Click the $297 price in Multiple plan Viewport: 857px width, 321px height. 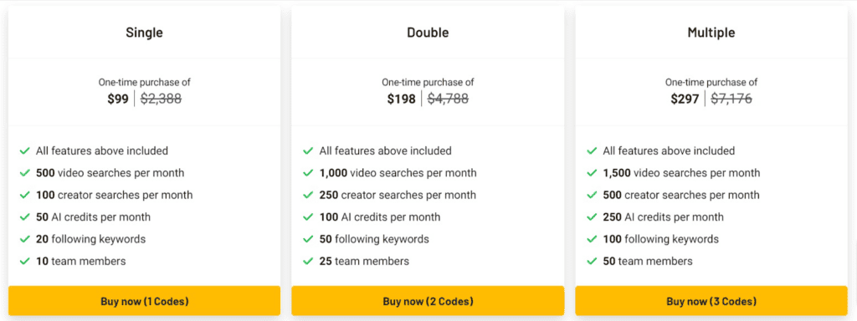point(685,99)
